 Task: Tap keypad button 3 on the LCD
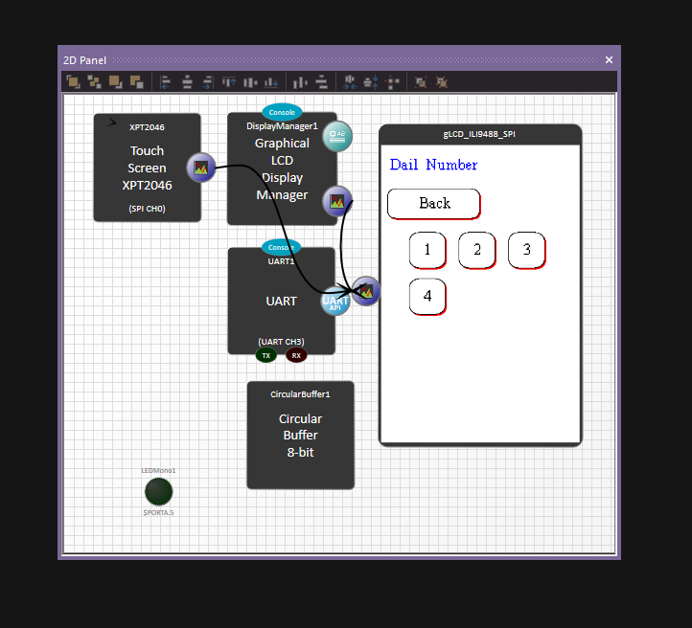pyautogui.click(x=526, y=250)
